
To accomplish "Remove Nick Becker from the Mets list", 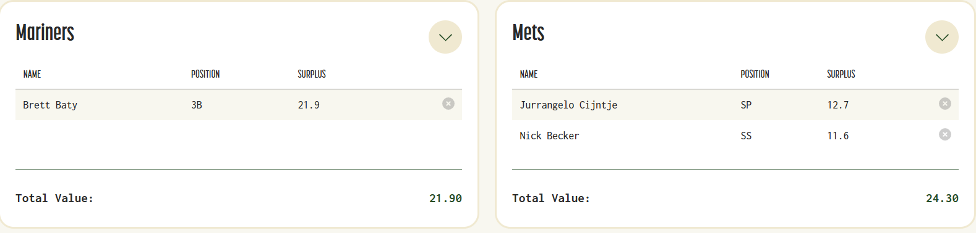I will click(945, 134).
